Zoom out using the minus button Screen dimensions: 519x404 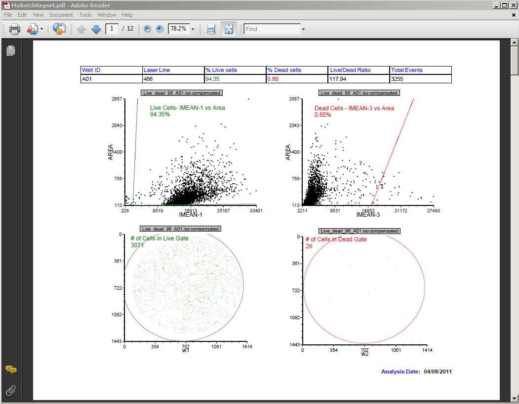point(147,29)
